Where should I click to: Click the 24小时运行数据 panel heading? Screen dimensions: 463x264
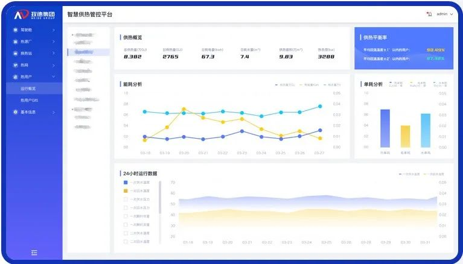pyautogui.click(x=140, y=174)
